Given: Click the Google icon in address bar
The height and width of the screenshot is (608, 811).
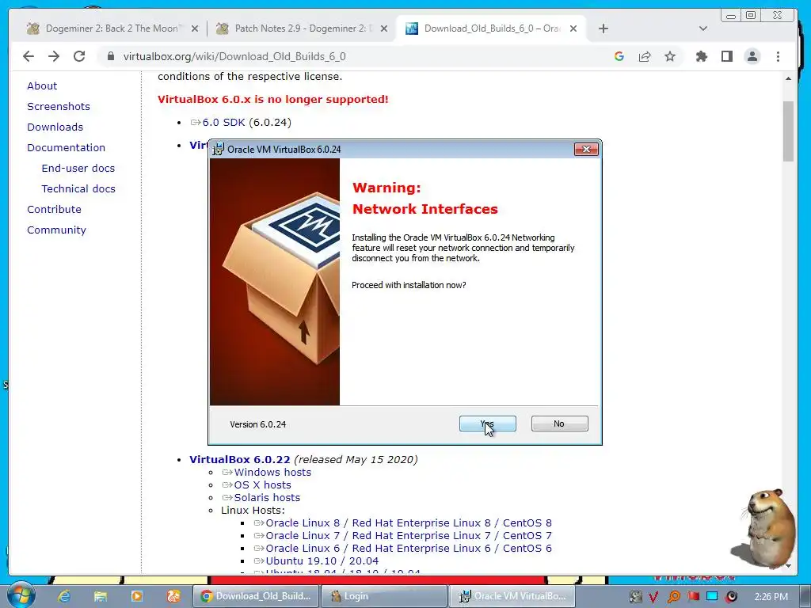Looking at the screenshot, I should click(x=619, y=56).
